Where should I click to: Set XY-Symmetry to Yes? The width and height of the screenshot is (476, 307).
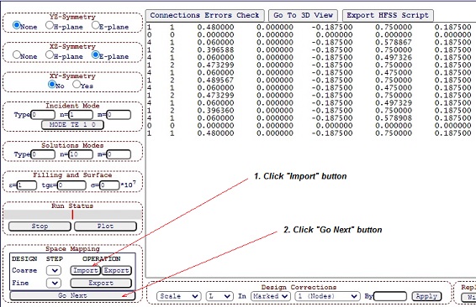coord(77,84)
